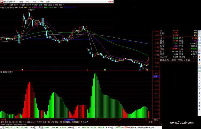The width and height of the screenshot is (201, 129).
Task: Open the 资讯 menu
Action: tap(34, 2)
